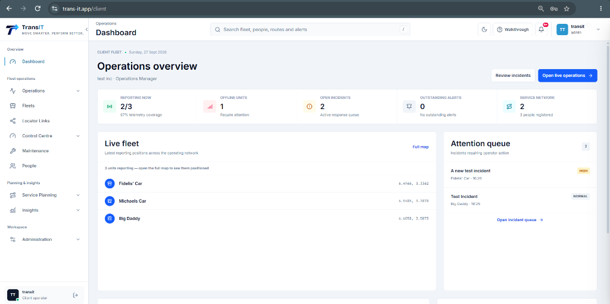Viewport: 610px width, 304px height.
Task: Toggle dark mode with the moon icon
Action: (x=484, y=30)
